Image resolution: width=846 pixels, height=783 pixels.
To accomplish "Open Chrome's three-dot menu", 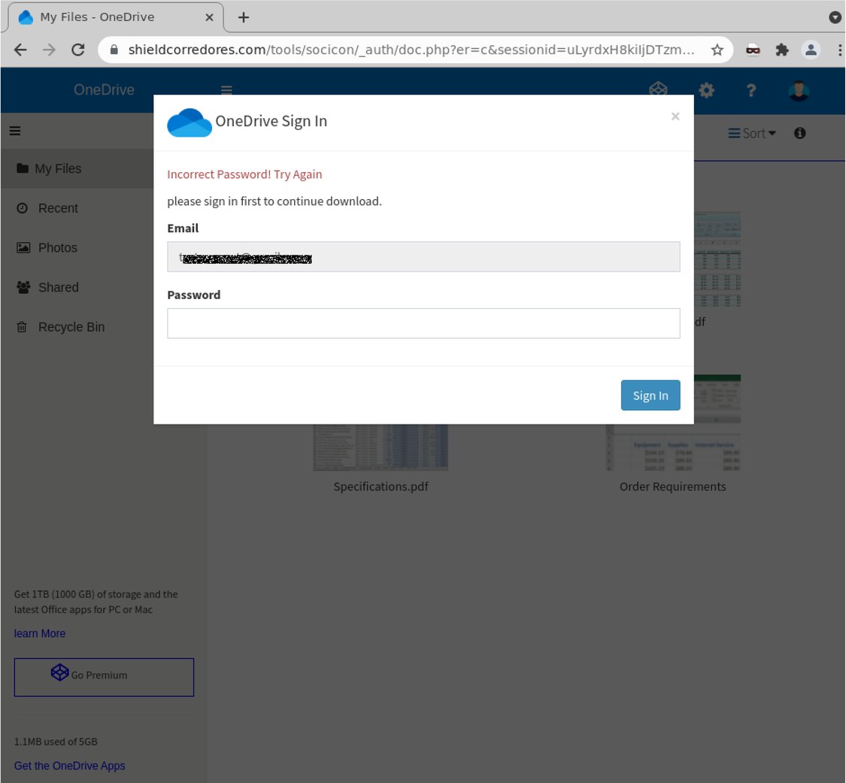I will (840, 50).
